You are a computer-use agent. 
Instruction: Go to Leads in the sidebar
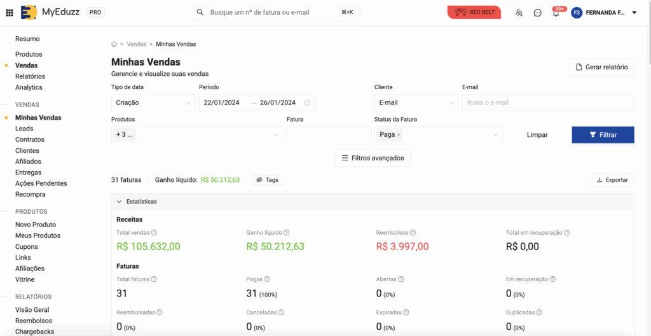[24, 129]
